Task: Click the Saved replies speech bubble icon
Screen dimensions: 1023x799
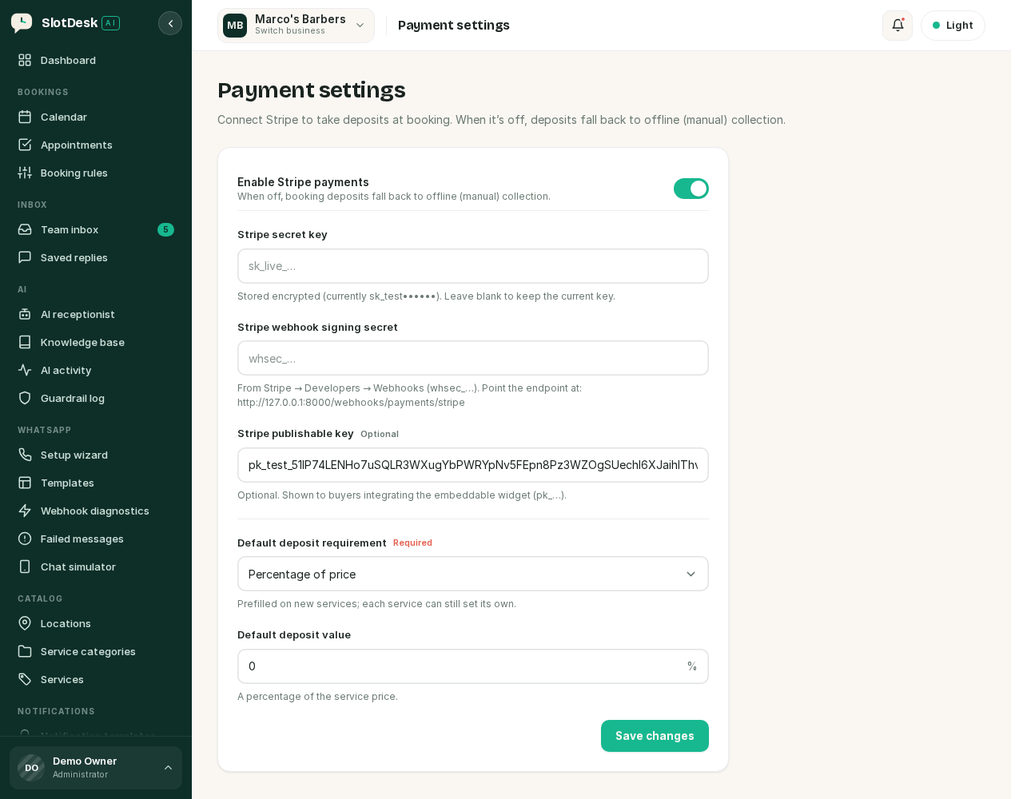Action: [x=25, y=257]
